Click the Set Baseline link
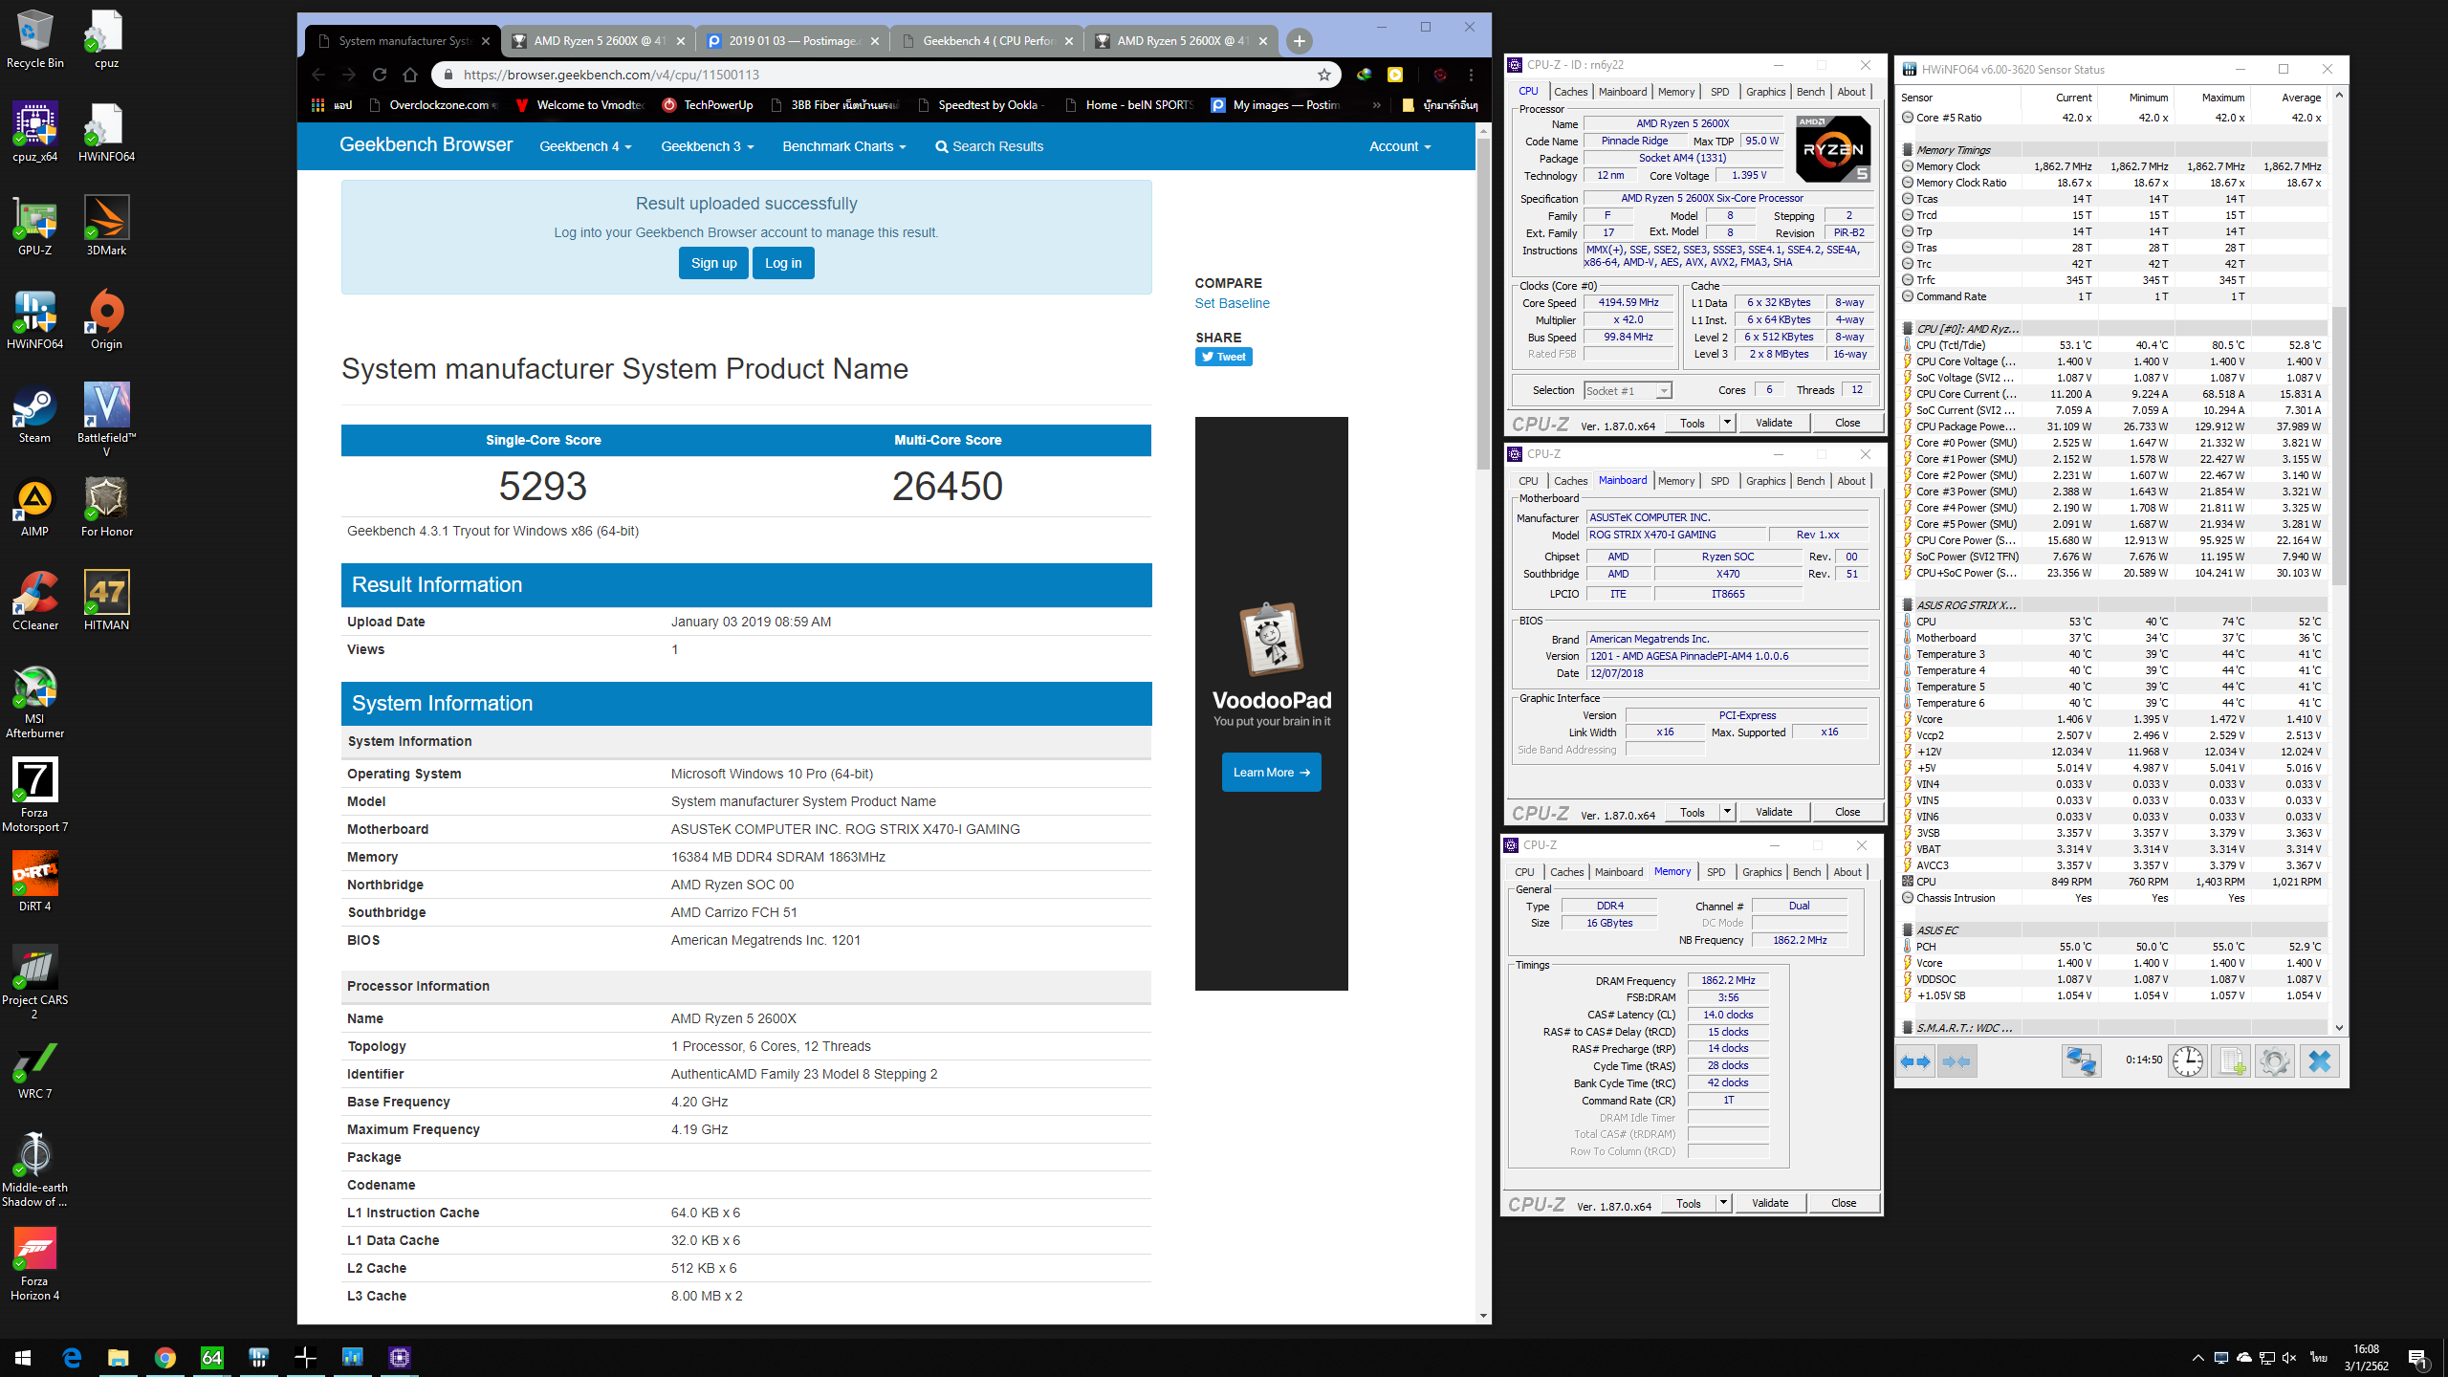Image resolution: width=2448 pixels, height=1377 pixels. pyautogui.click(x=1232, y=303)
